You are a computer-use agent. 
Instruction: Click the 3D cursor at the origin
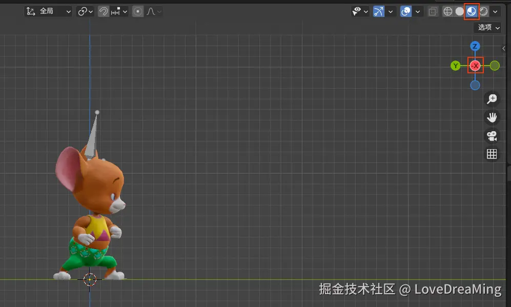[x=90, y=279]
